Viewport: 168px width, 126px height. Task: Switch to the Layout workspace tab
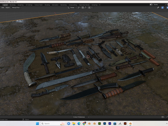coord(5,5)
